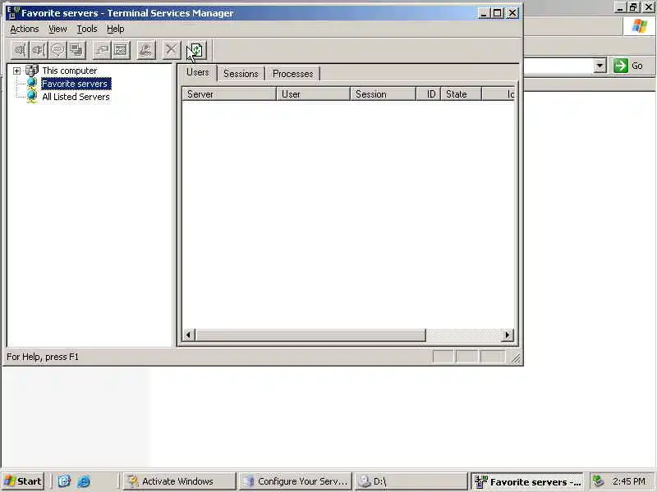
Task: Click the Status toolbar icon
Action: [x=121, y=51]
